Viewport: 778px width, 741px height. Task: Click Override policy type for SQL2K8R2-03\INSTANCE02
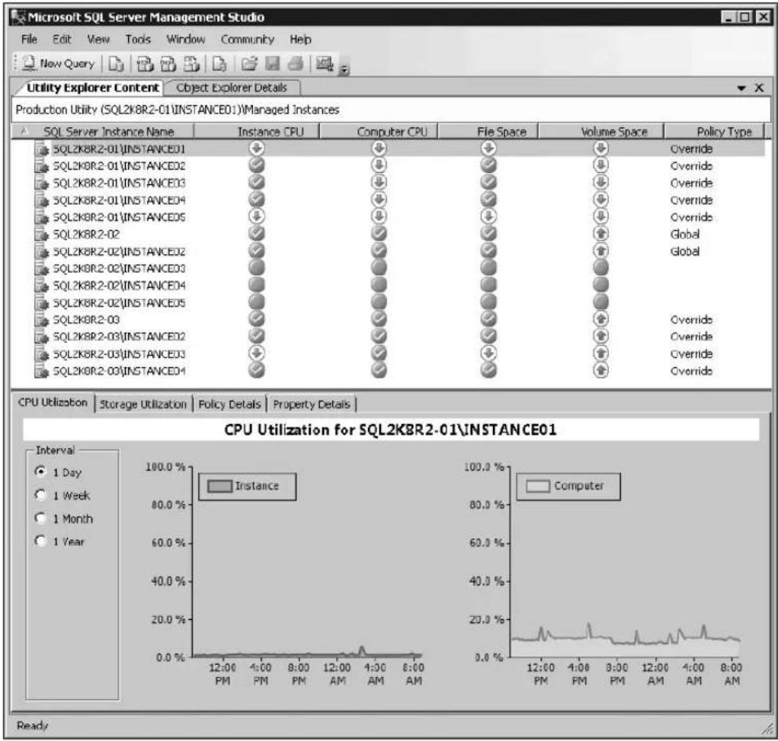691,337
